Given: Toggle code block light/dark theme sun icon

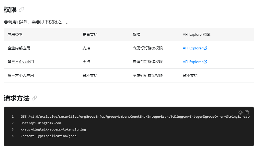Looking at the screenshot, I should [x=240, y=112].
